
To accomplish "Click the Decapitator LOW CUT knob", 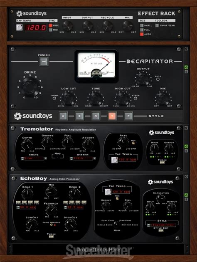I will coord(69,98).
